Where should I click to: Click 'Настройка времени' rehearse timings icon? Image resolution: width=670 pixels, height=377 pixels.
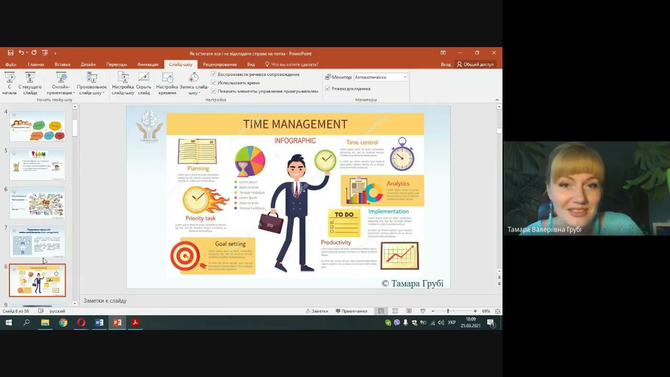pyautogui.click(x=167, y=84)
